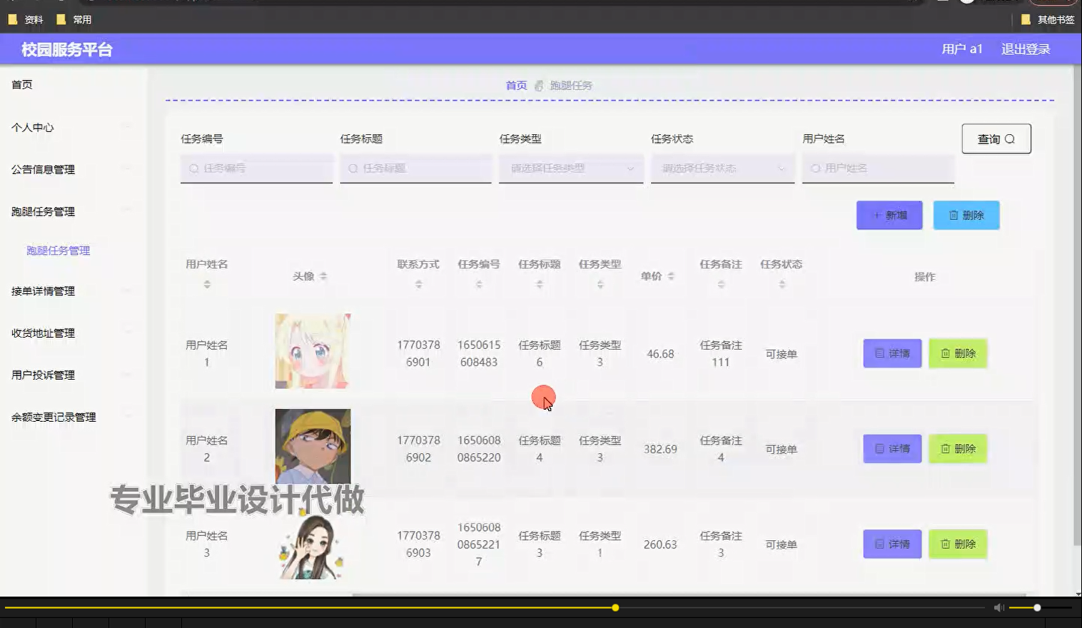Click 可接单 status in 用户姓名 2 row
Screen dimensions: 1082x628
click(782, 450)
